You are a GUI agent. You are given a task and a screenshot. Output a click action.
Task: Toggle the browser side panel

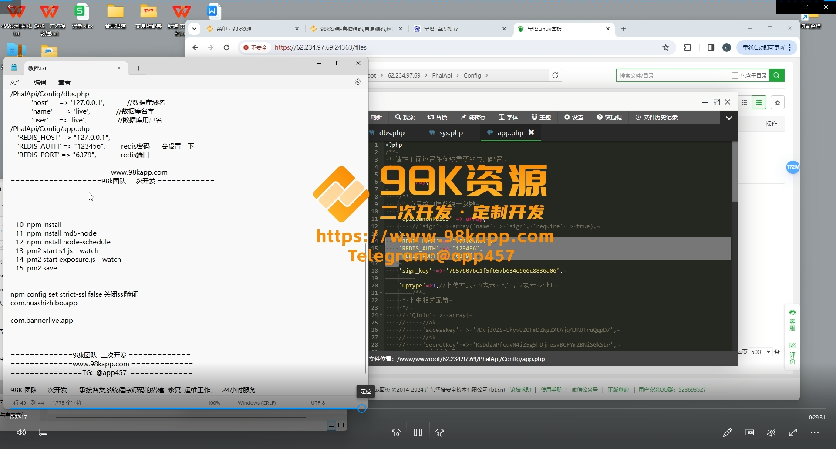pyautogui.click(x=711, y=47)
